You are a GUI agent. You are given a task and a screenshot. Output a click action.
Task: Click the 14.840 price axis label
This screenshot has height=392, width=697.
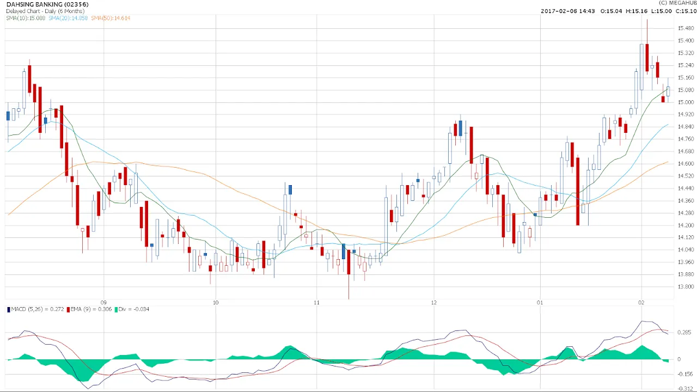pyautogui.click(x=686, y=127)
